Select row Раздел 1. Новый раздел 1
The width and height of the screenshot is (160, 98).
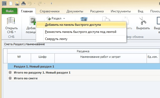(84, 66)
